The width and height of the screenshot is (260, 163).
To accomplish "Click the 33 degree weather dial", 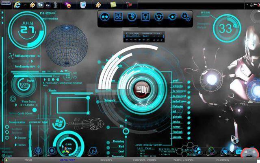I will pos(227,28).
